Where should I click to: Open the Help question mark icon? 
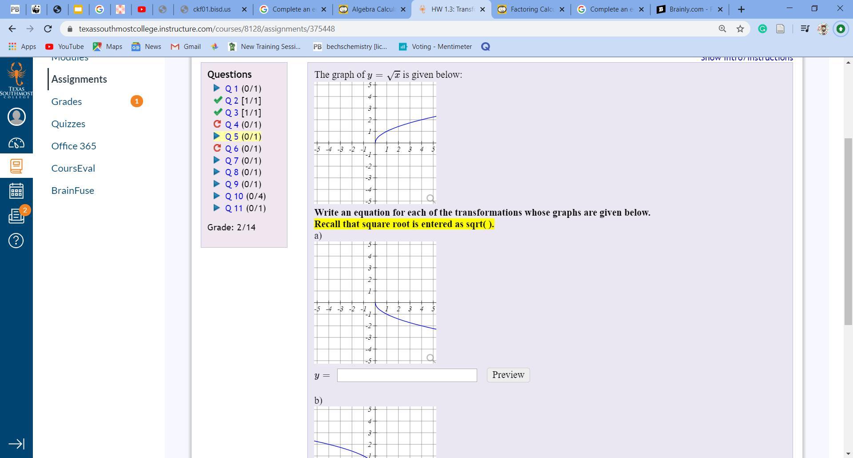(16, 241)
